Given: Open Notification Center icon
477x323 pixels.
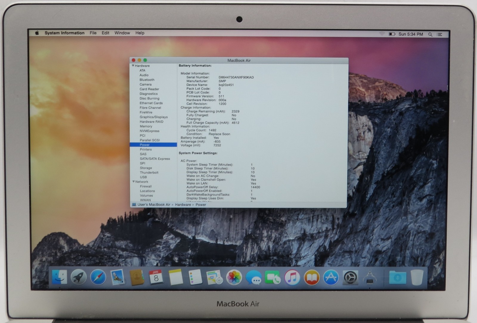Looking at the screenshot, I should (439, 34).
